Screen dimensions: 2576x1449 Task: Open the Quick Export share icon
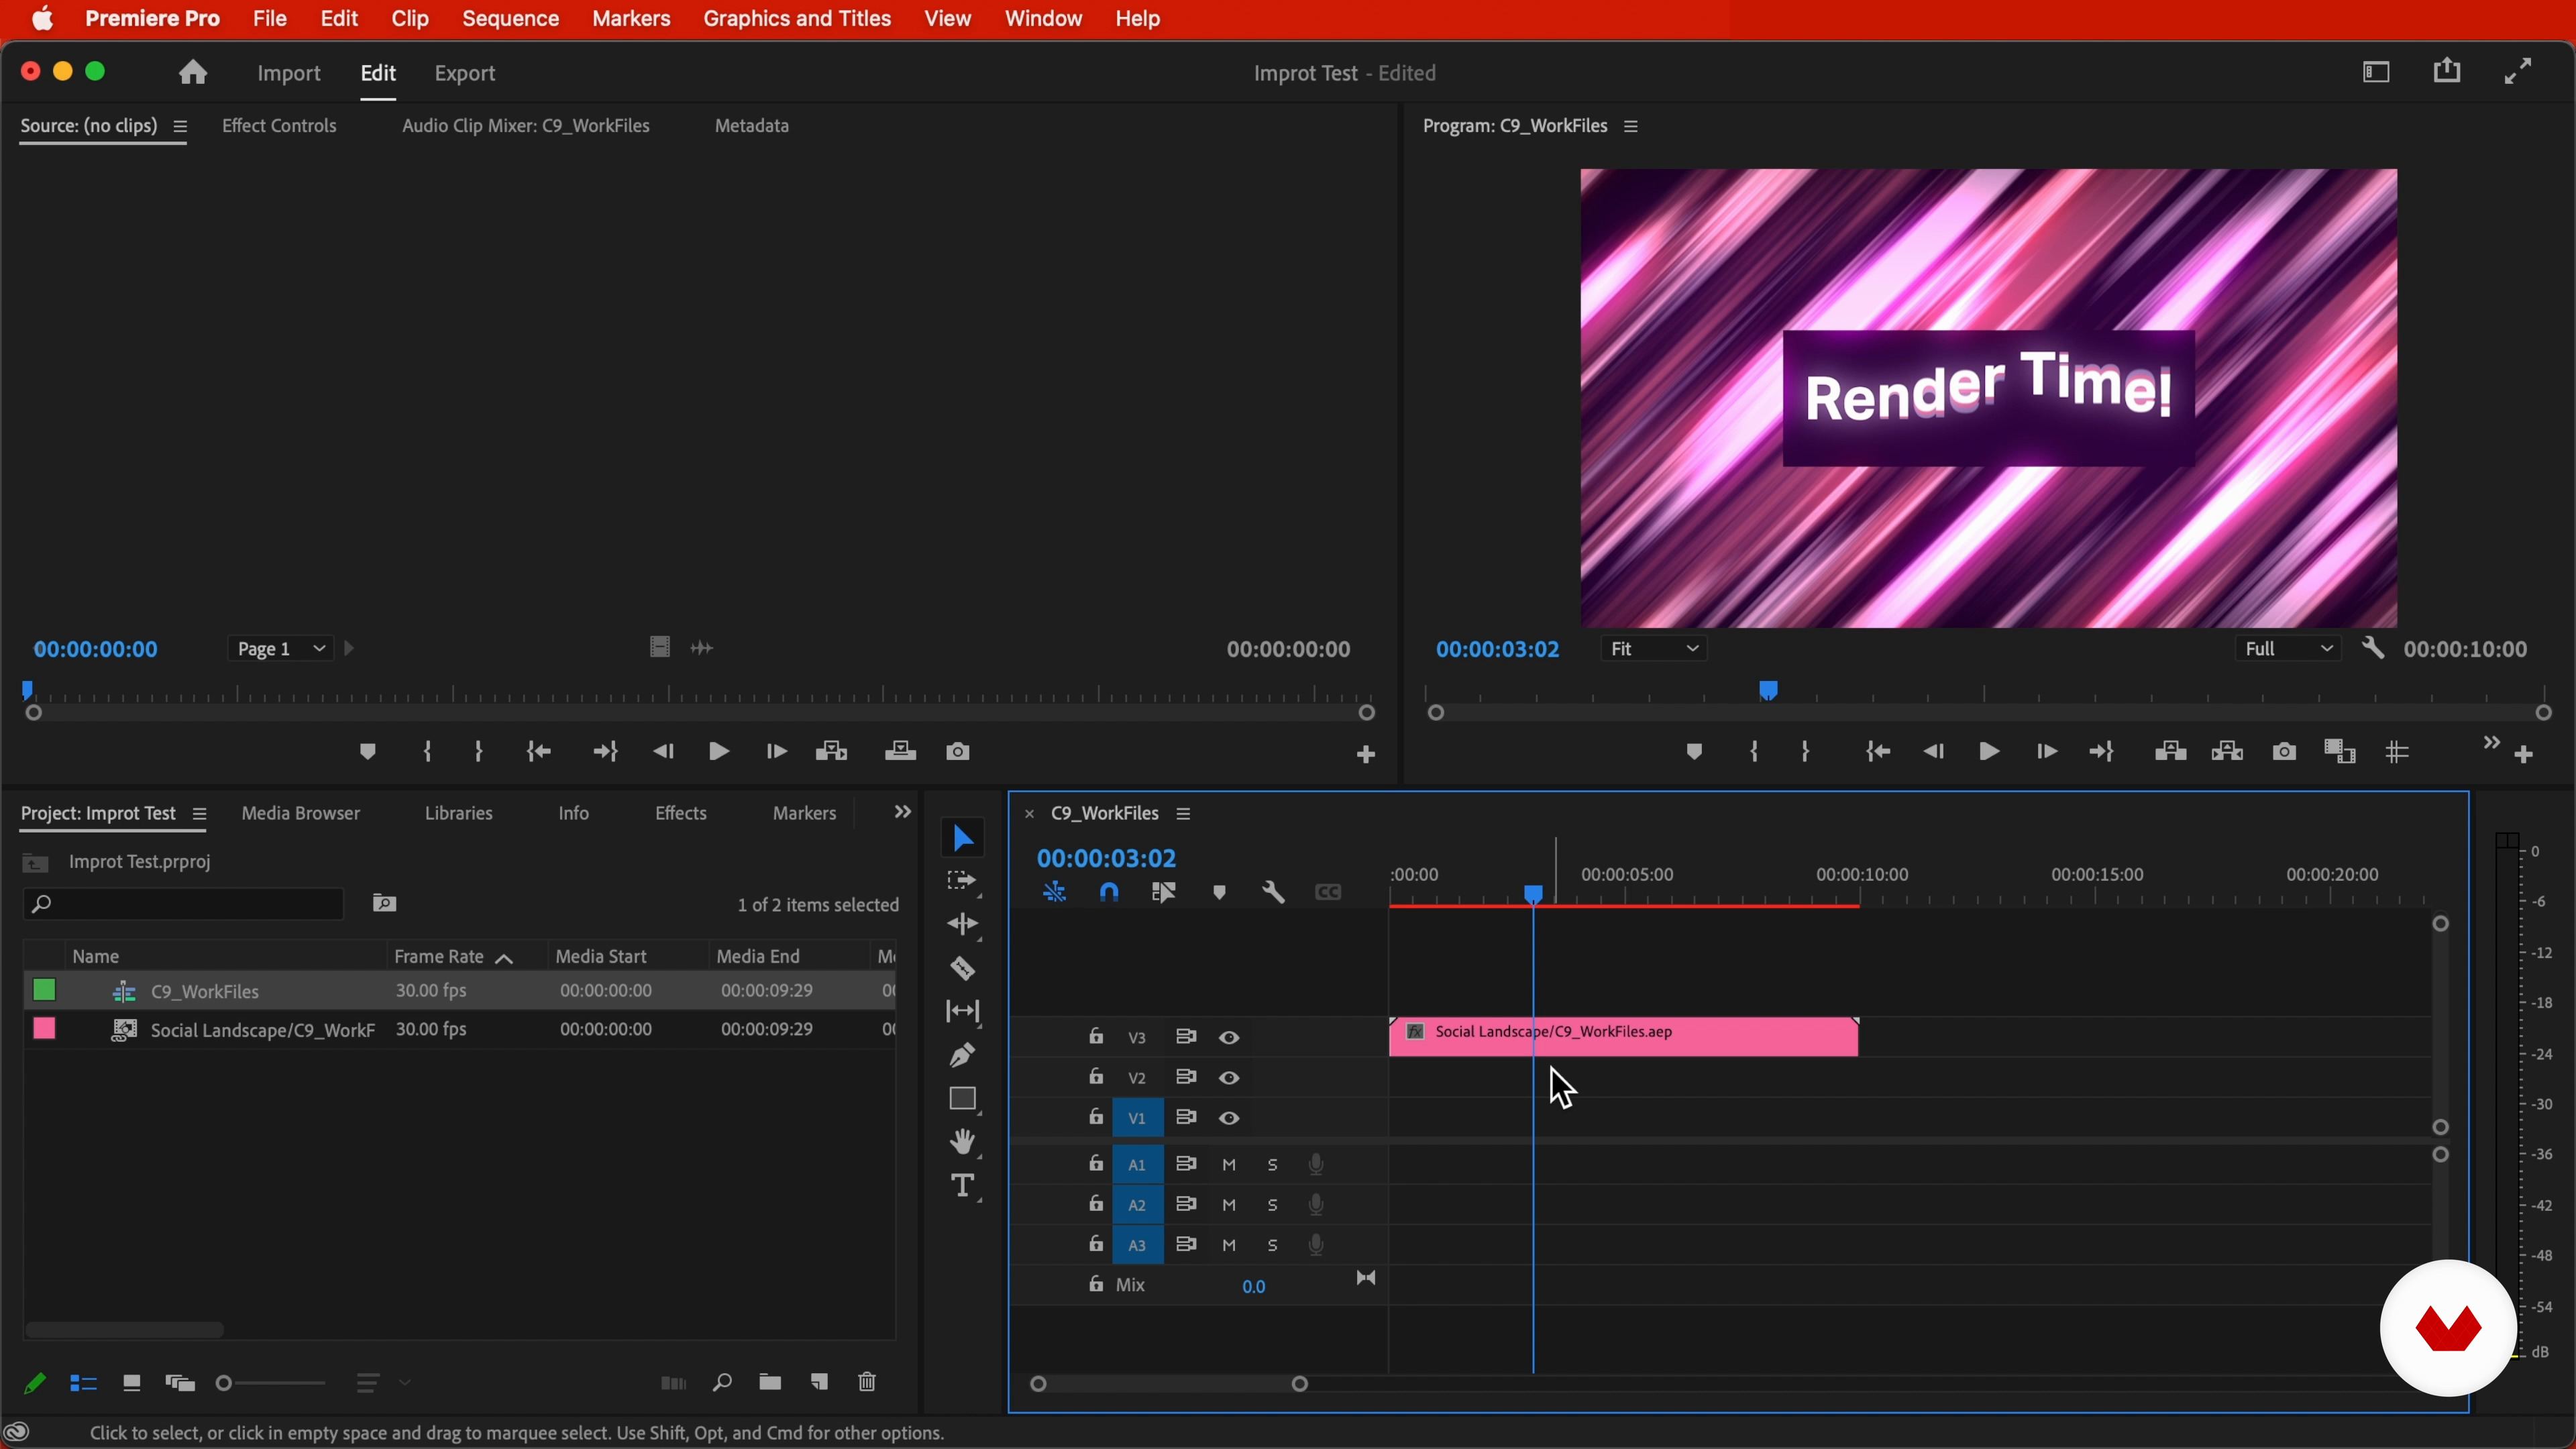tap(2447, 71)
